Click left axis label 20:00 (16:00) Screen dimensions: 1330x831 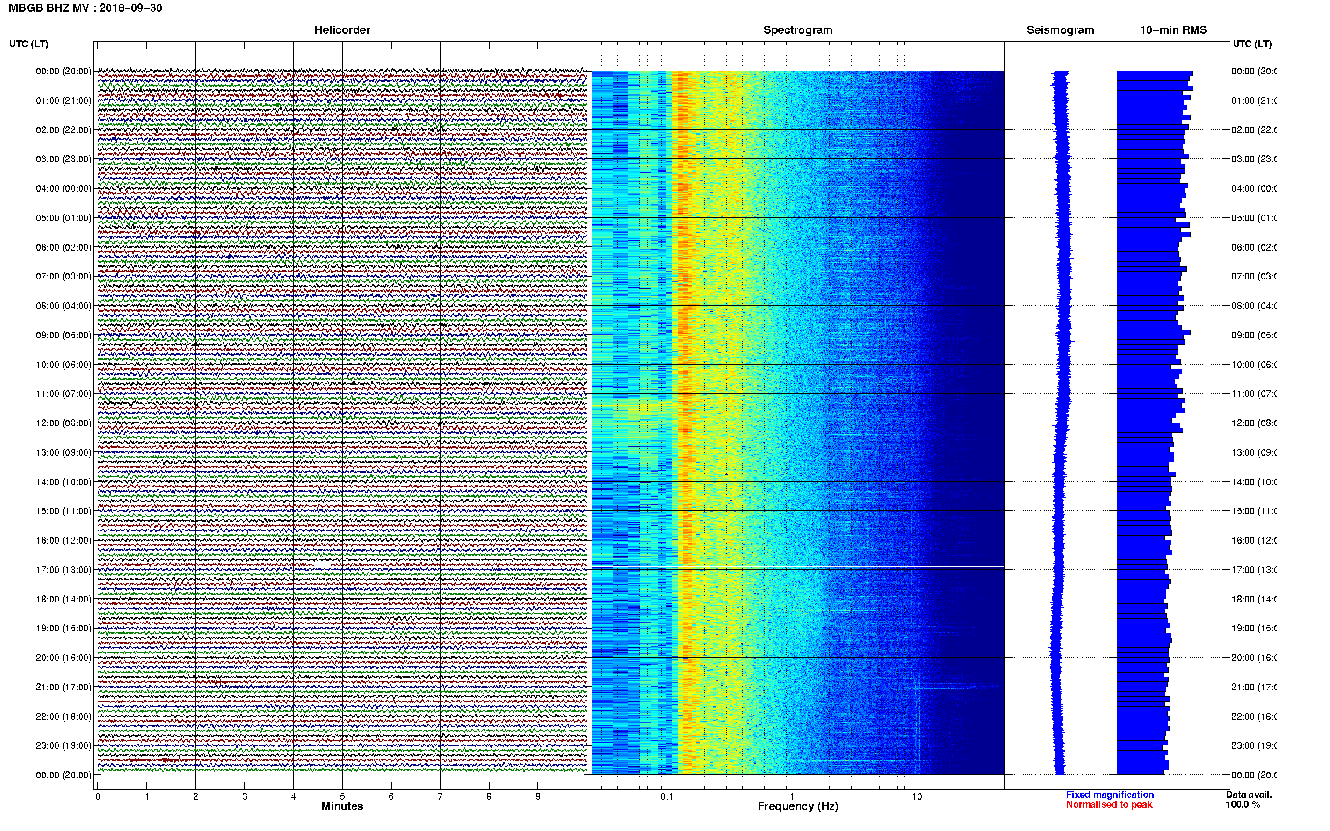click(x=64, y=657)
